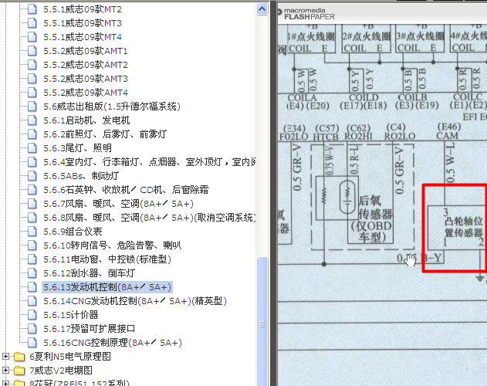Open 5.6威志出租版(1.5升德尔福系统) page
This screenshot has width=487, height=386.
pos(112,107)
